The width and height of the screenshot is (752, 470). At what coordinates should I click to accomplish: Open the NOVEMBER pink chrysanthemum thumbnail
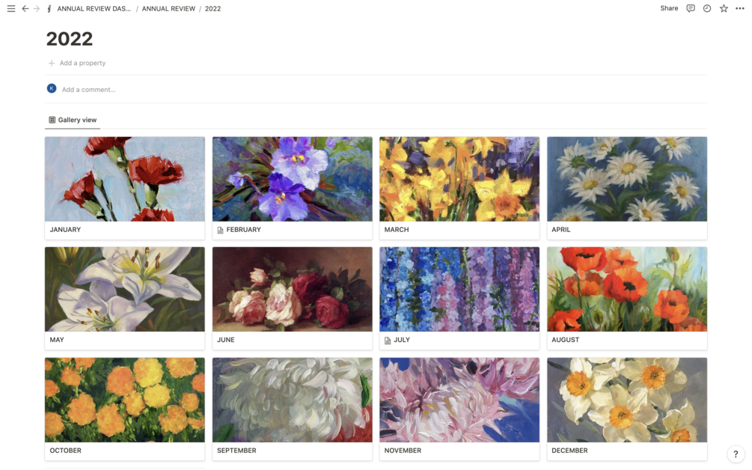(459, 400)
